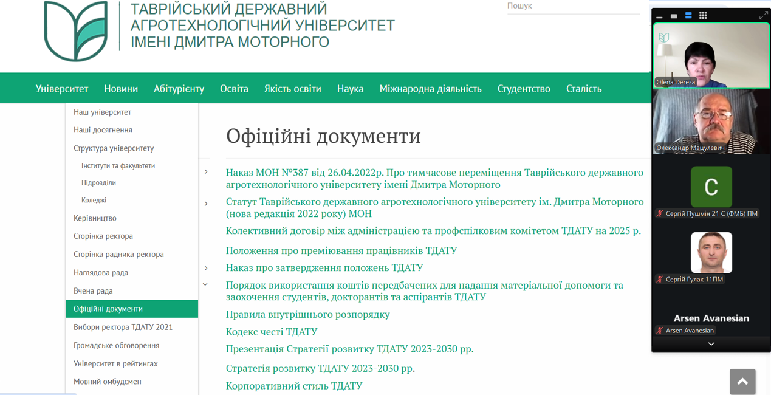Open Правила внутрішнього розпорядку link
The image size is (771, 395).
point(308,314)
